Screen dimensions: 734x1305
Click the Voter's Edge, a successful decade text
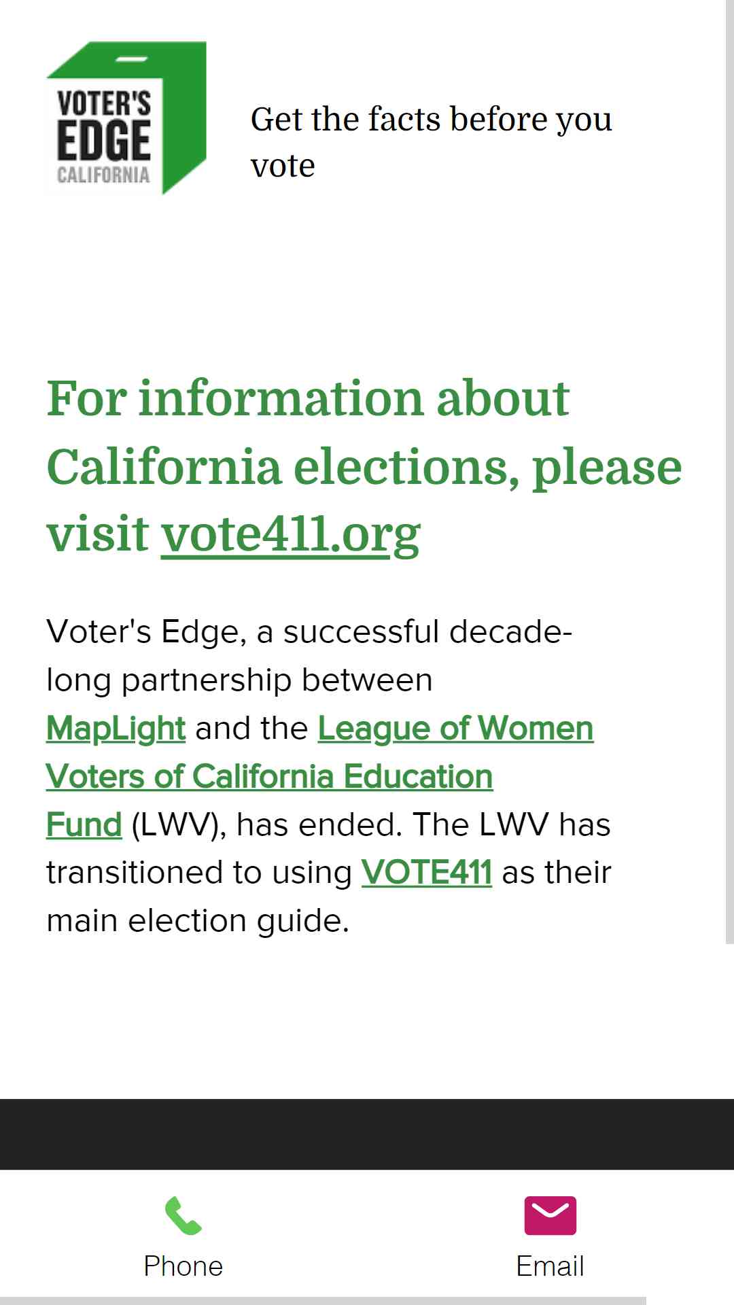(309, 631)
